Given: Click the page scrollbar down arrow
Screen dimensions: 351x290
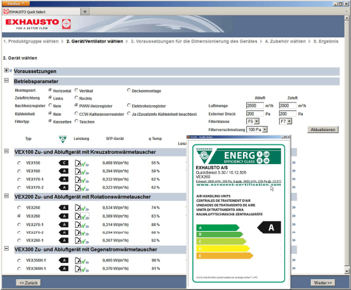Looking at the screenshot, I should pos(347,272).
